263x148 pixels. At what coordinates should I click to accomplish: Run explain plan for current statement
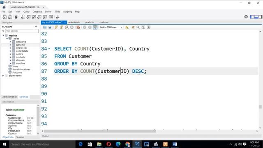pyautogui.click(x=67, y=27)
